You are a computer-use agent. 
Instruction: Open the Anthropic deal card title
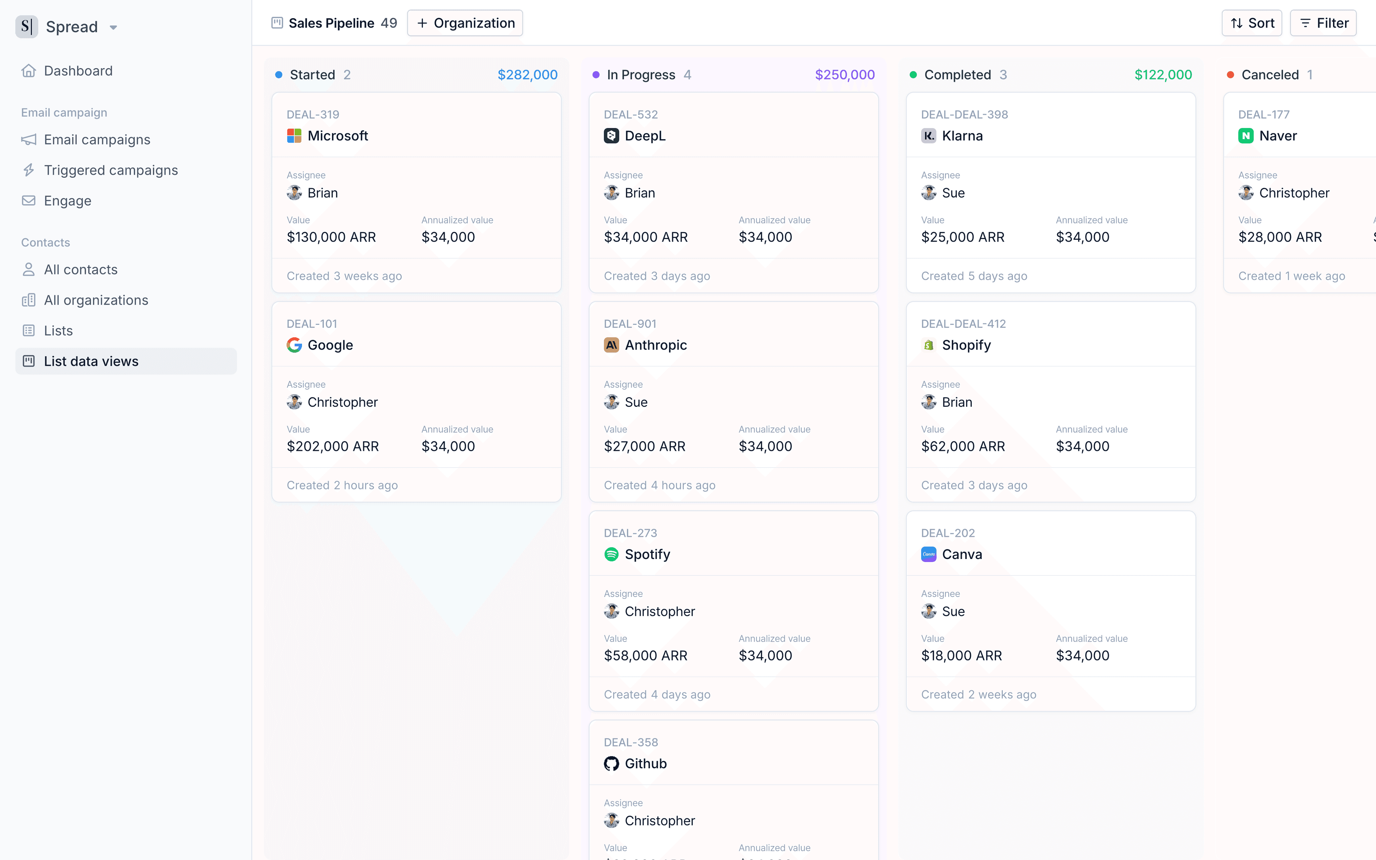656,345
